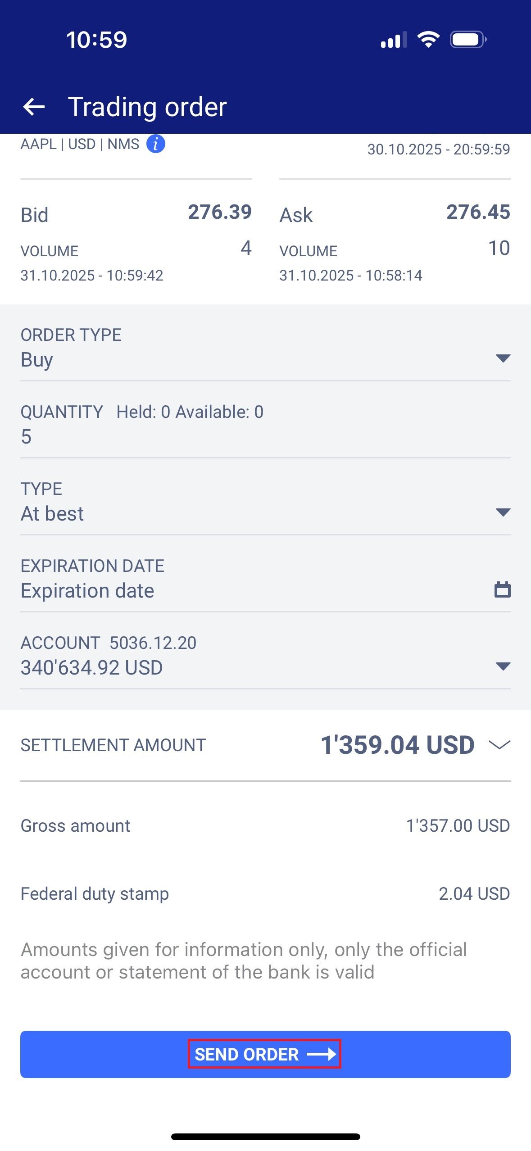Tap the Federal duty stamp row
This screenshot has width=531, height=1151.
tap(265, 894)
